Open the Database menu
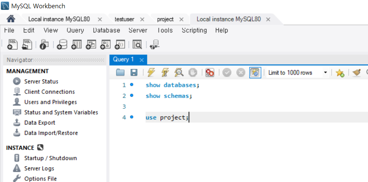This screenshot has width=368, height=182. point(106,30)
